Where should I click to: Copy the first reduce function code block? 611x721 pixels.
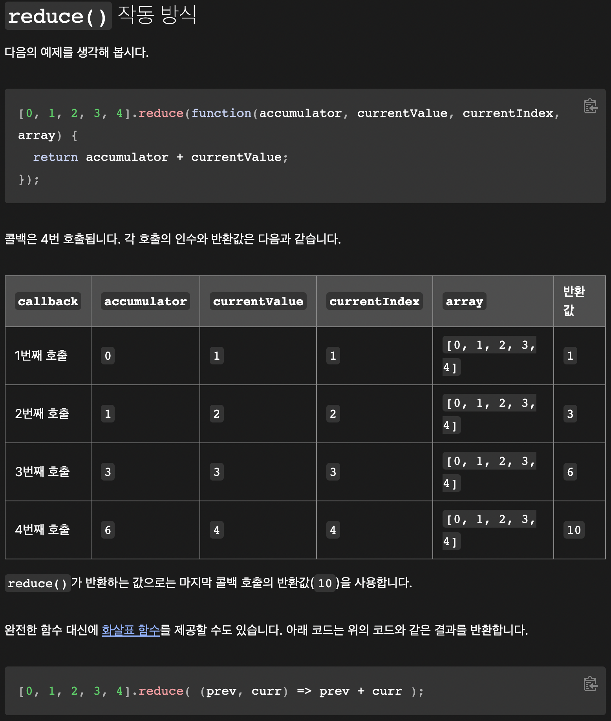[x=590, y=106]
